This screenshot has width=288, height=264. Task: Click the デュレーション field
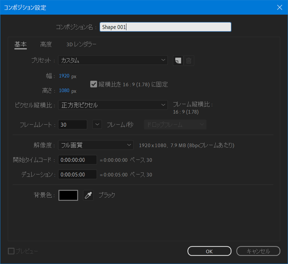[x=77, y=174]
